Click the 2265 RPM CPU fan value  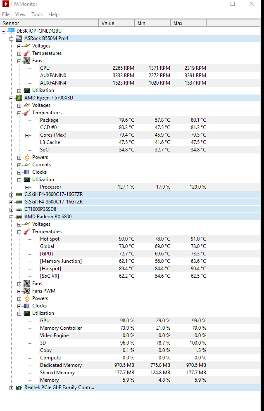pos(124,68)
